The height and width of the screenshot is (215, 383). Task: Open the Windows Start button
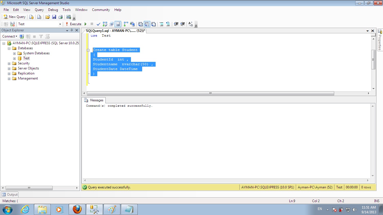click(x=8, y=209)
